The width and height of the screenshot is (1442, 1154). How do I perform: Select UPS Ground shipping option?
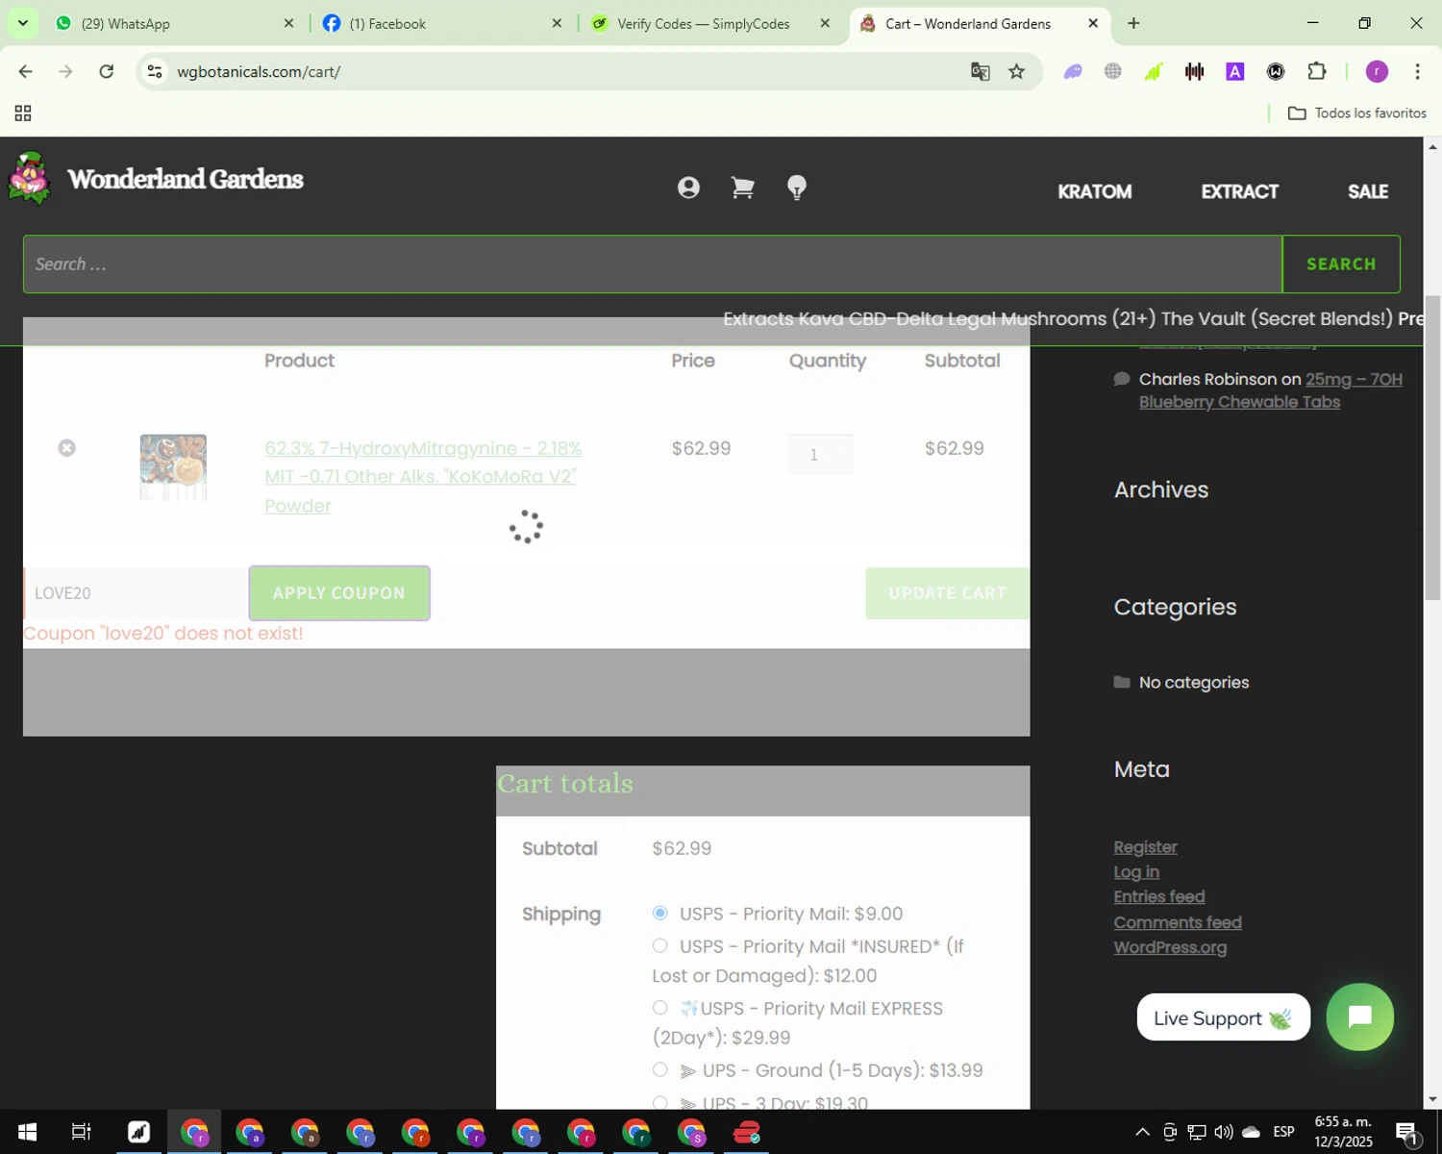(659, 1069)
